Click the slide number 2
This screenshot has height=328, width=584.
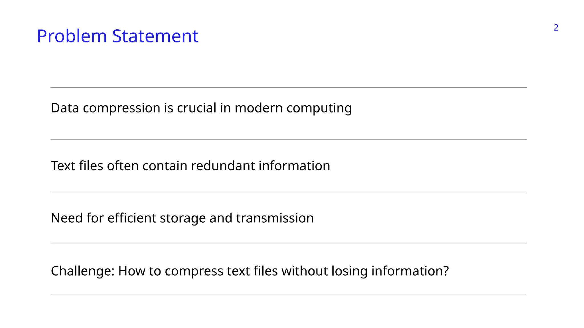pos(556,28)
